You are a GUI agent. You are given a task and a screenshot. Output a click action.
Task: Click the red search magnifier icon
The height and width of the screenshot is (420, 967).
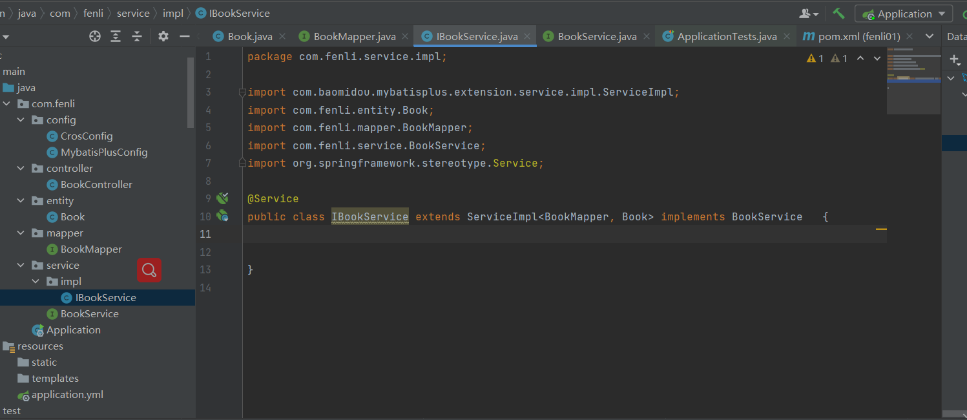pyautogui.click(x=149, y=270)
